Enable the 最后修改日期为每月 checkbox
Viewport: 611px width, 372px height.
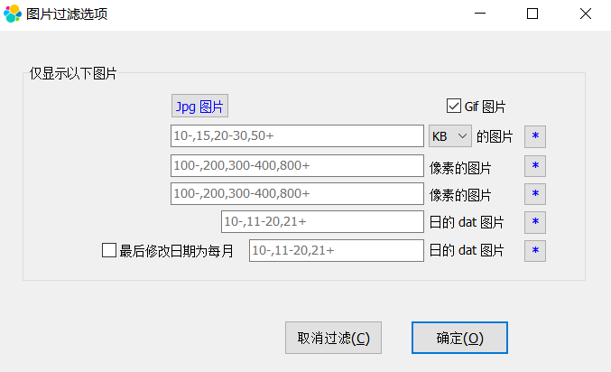(x=109, y=250)
